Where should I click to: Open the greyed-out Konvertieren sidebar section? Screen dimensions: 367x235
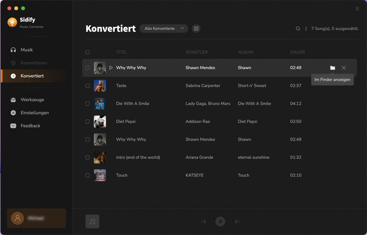coord(34,63)
